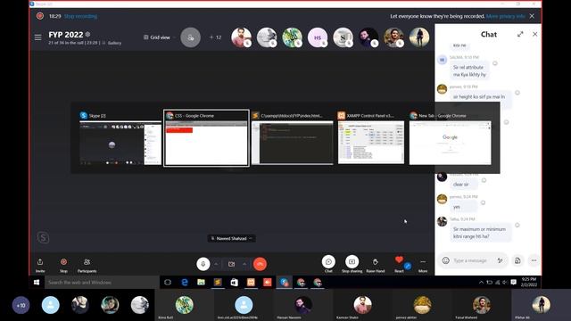This screenshot has height=321, width=571.
Task: Click Search the web and Windows box
Action: click(102, 282)
